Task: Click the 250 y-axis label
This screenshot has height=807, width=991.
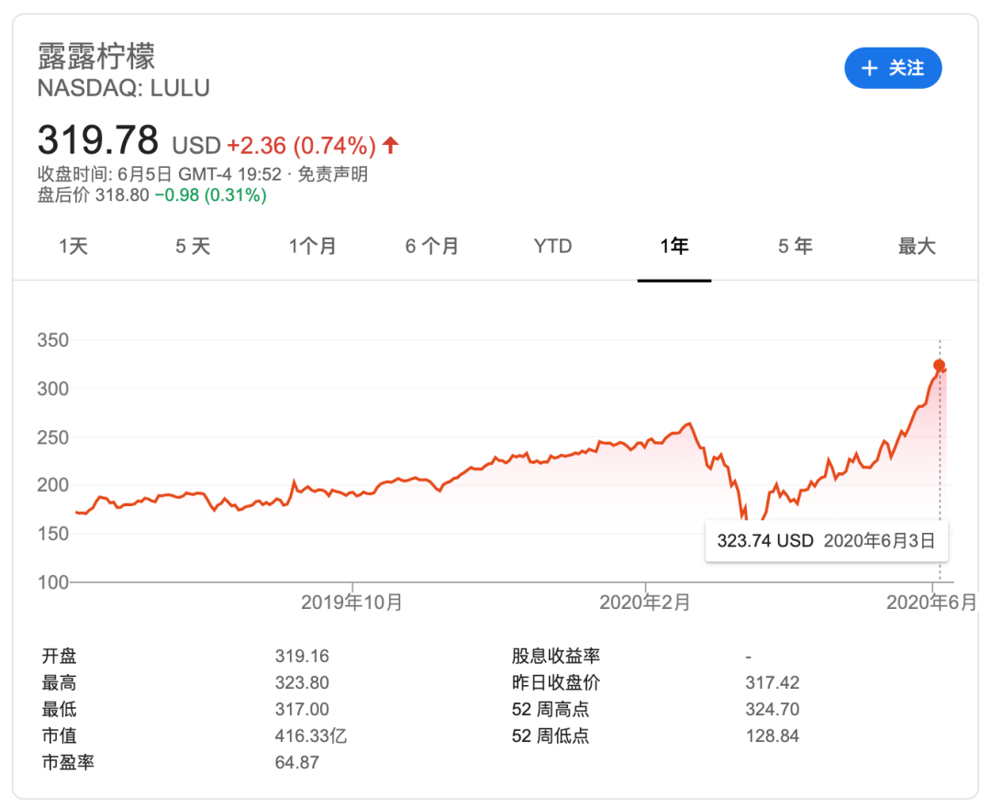Action: 53,437
